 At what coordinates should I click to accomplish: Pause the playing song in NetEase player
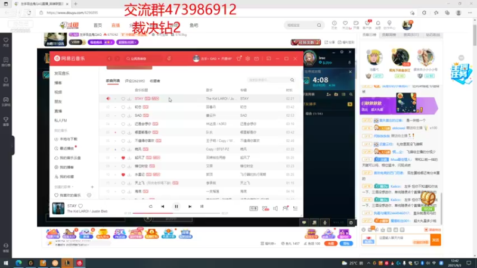[x=176, y=207]
